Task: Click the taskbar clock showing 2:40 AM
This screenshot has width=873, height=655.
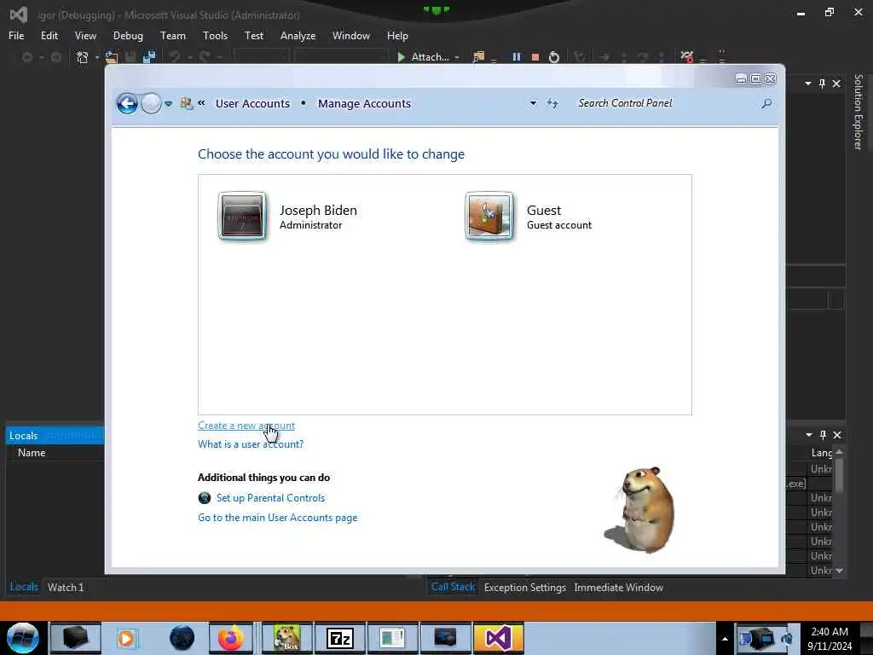Action: click(830, 639)
